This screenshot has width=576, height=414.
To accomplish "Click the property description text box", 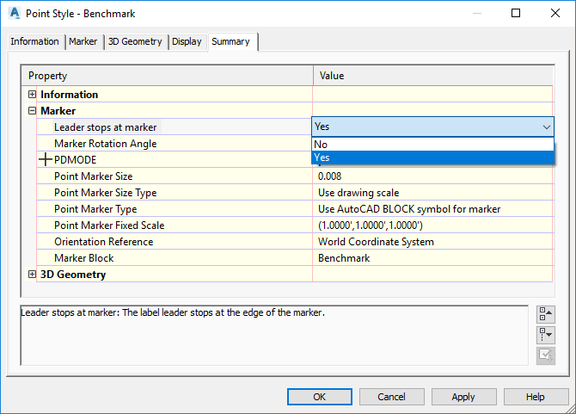I will tap(274, 335).
